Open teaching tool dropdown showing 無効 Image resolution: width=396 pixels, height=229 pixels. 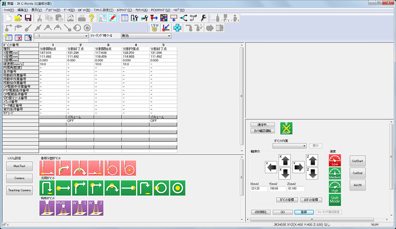tap(146, 36)
